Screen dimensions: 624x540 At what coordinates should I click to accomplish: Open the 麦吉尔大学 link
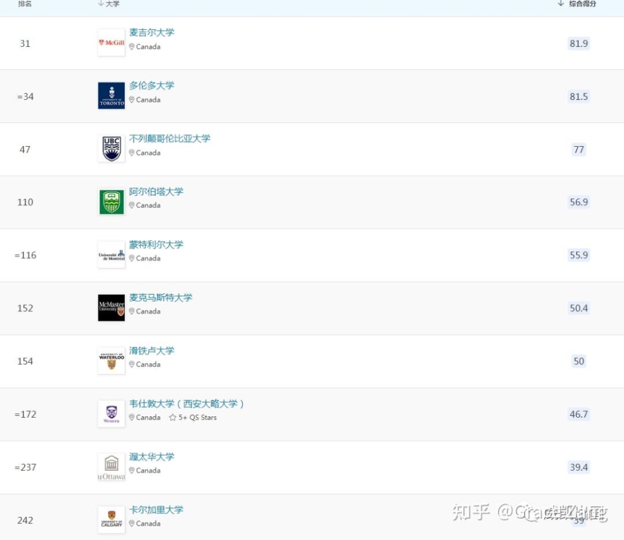(152, 32)
